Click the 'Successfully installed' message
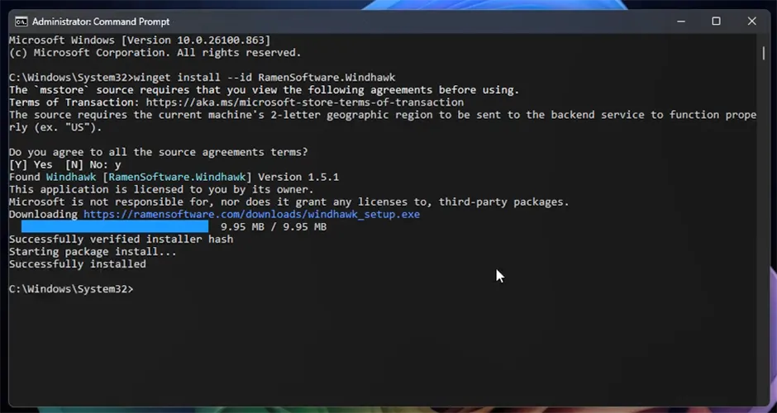 [77, 264]
